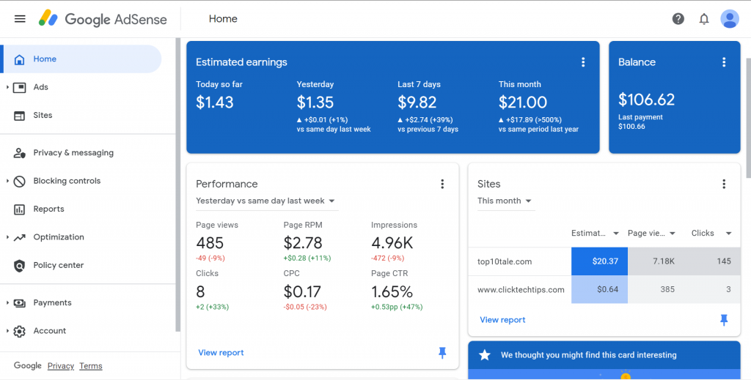The width and height of the screenshot is (751, 380).
Task: Open Performance card three-dot menu
Action: (442, 184)
